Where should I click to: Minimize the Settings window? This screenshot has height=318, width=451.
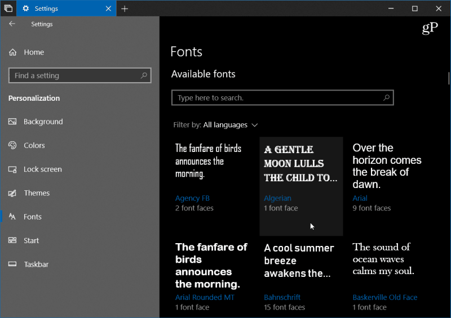391,8
